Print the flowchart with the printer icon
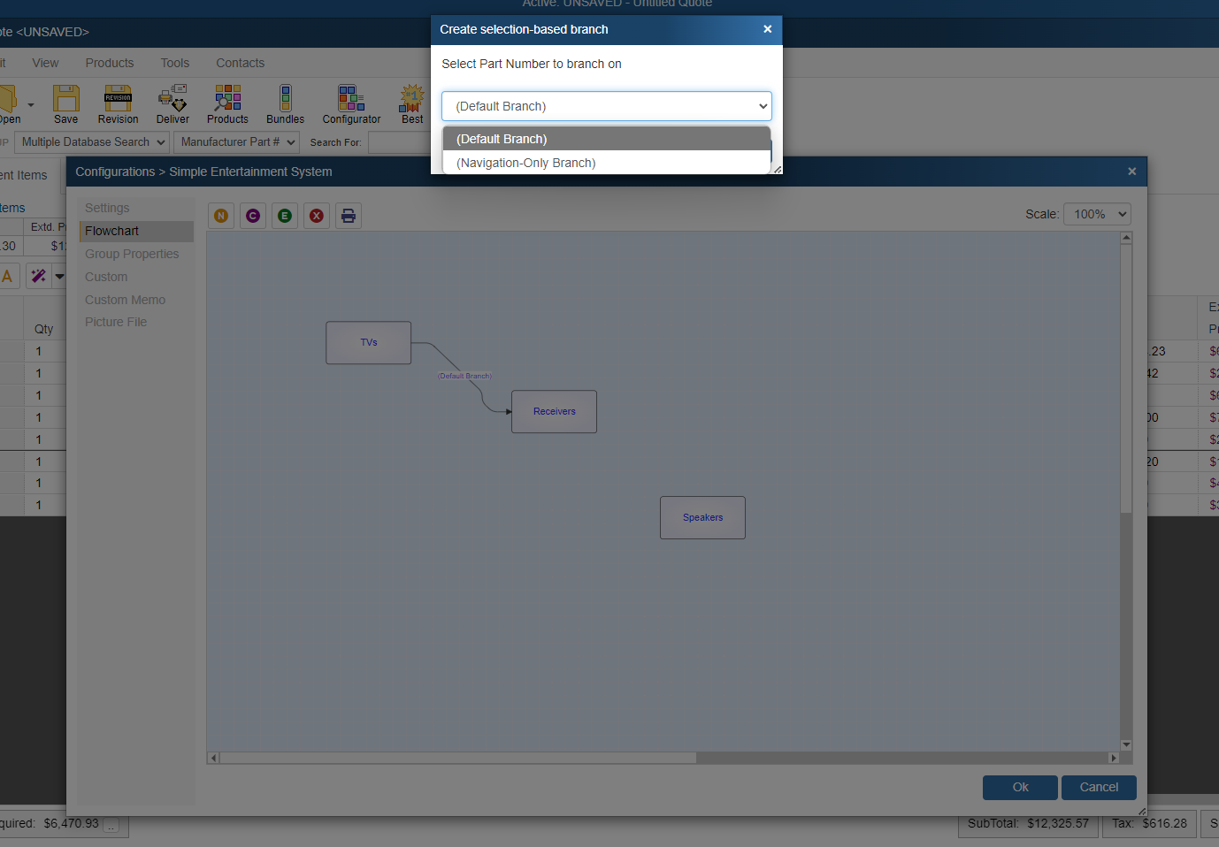The image size is (1219, 847). pyautogui.click(x=349, y=216)
